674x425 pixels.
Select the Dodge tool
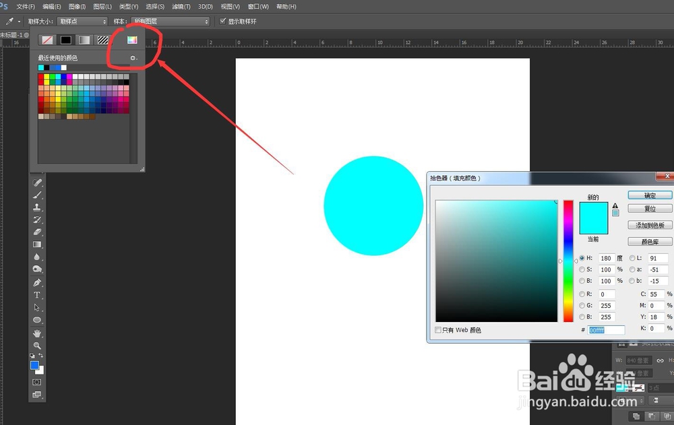[37, 269]
